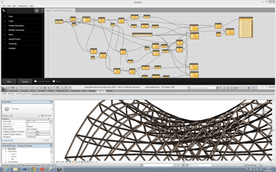Expand the Core category in Dynamo library
This screenshot has width=276, height=172.
(5, 16)
